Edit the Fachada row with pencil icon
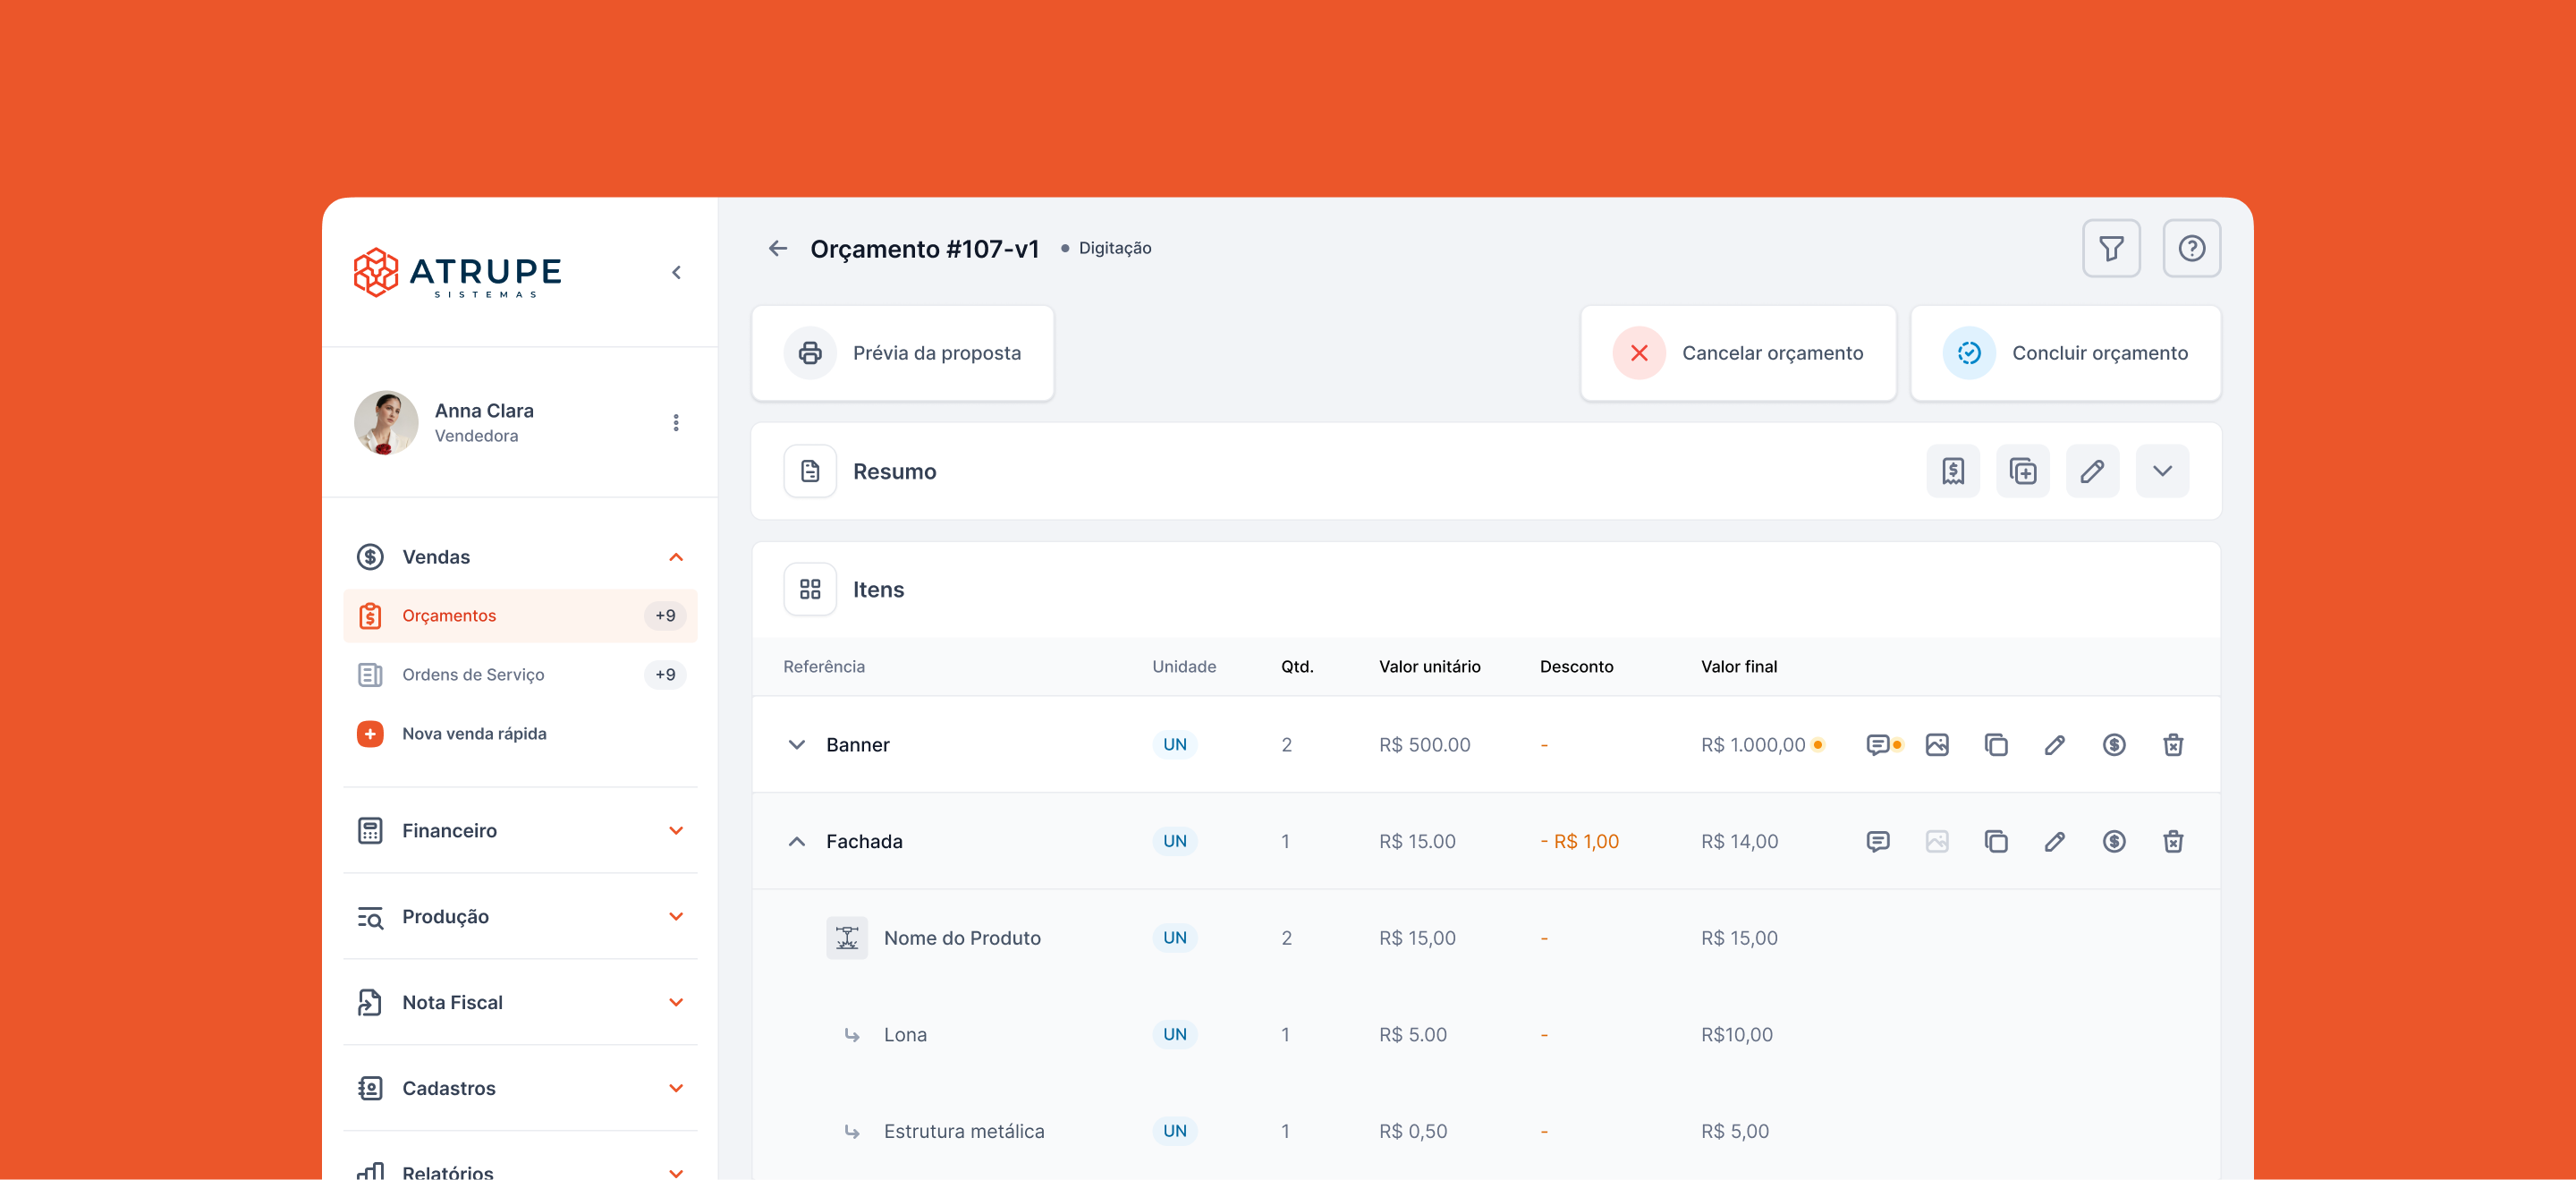This screenshot has height=1180, width=2576. click(2054, 842)
